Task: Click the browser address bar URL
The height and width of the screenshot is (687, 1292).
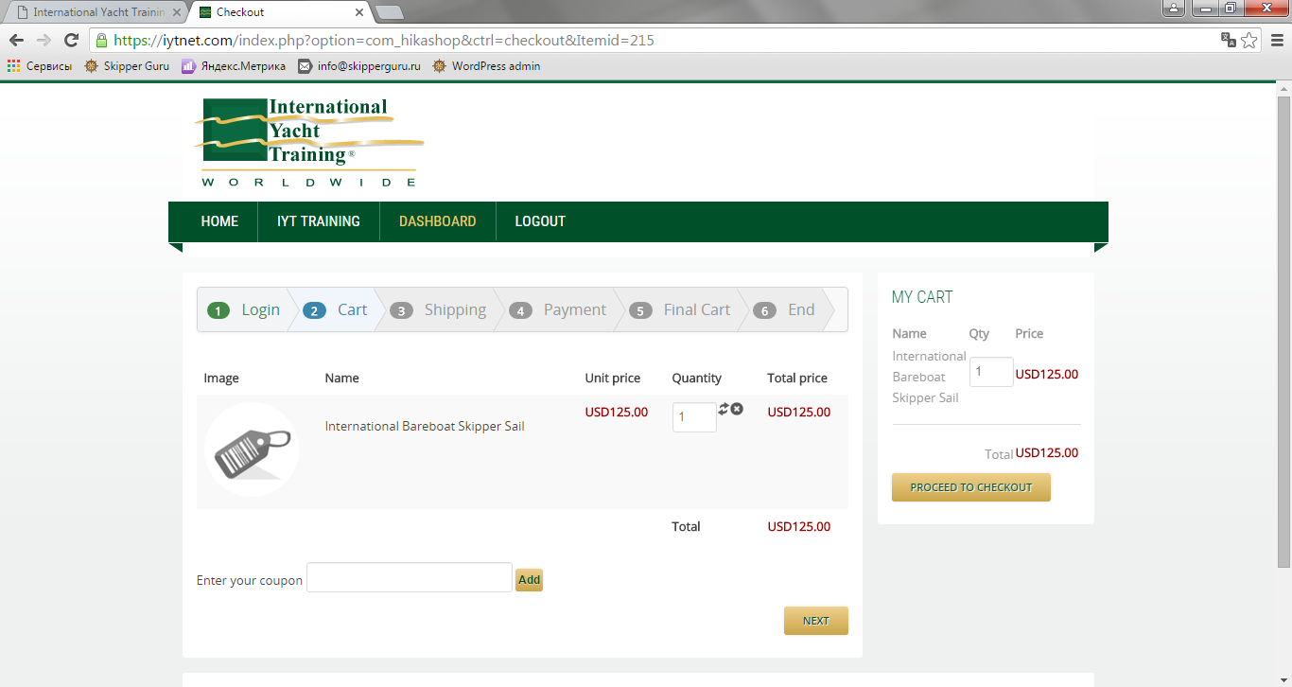Action: point(383,41)
